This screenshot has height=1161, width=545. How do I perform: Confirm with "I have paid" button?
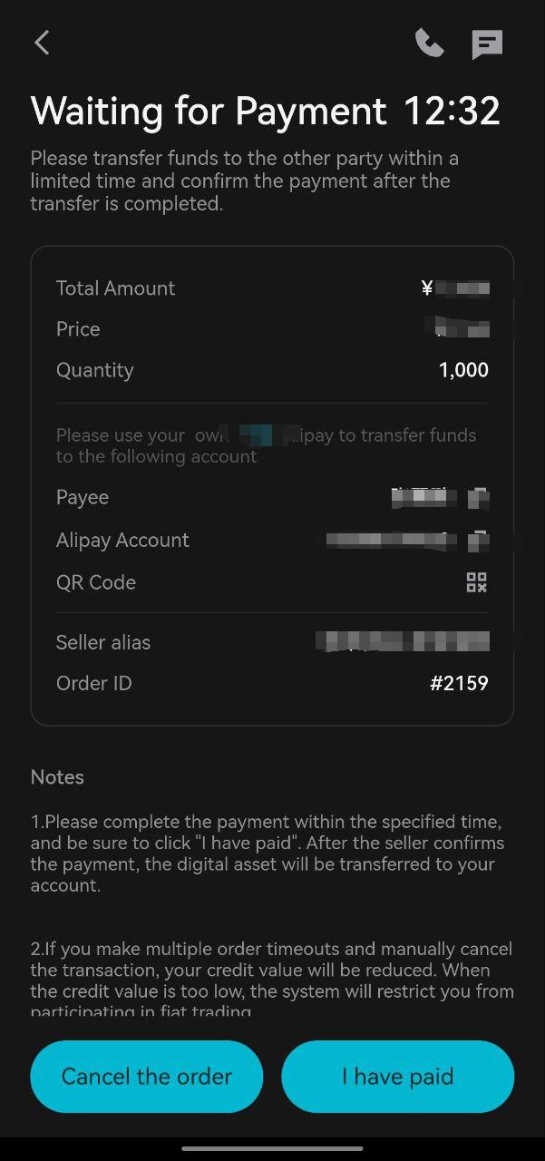tap(398, 1077)
